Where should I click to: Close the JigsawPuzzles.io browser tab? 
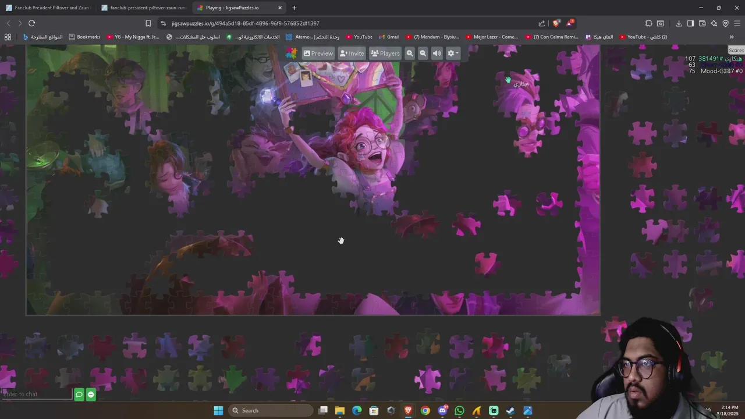(x=280, y=8)
